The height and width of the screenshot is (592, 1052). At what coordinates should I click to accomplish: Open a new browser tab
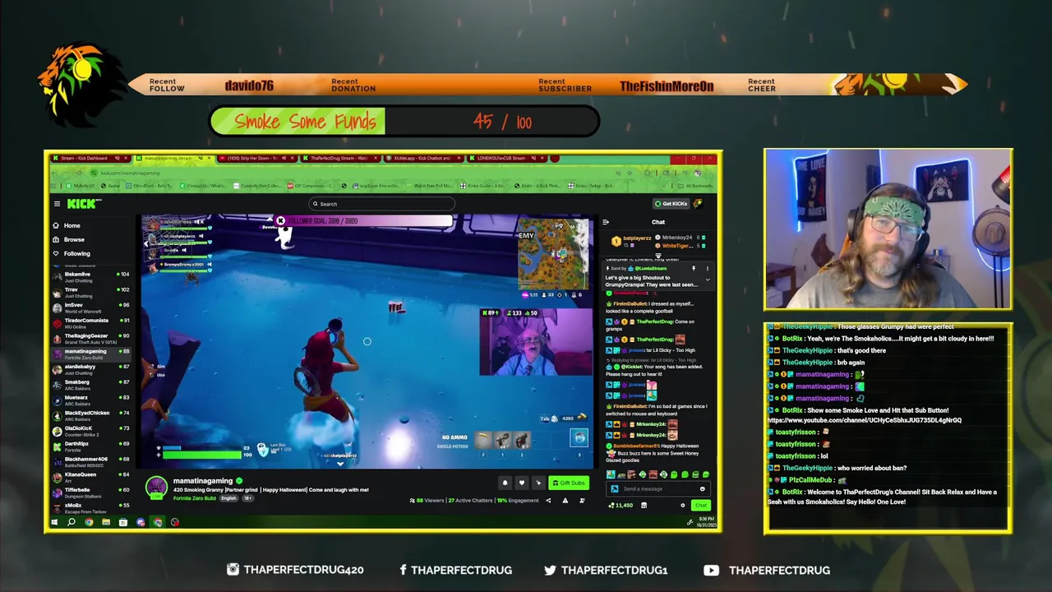pyautogui.click(x=555, y=158)
